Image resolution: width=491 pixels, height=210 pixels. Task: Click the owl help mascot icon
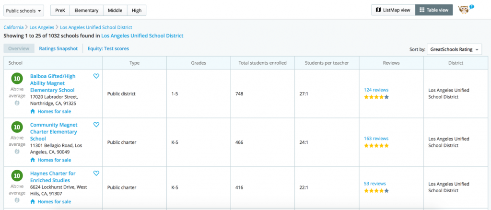pyautogui.click(x=465, y=10)
